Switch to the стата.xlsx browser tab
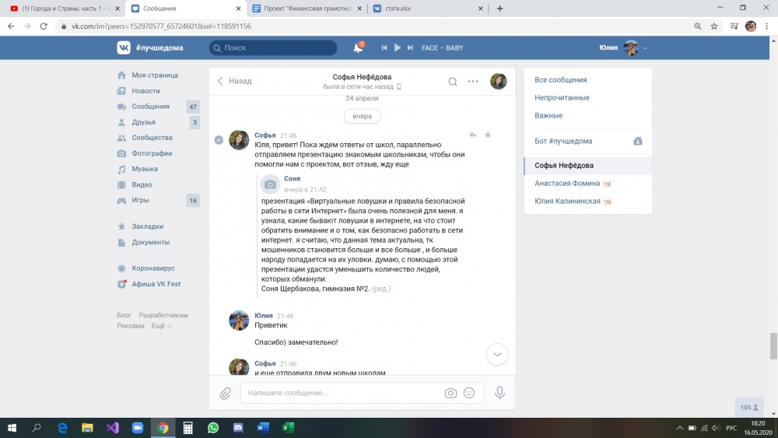Image resolution: width=778 pixels, height=438 pixels. (428, 9)
